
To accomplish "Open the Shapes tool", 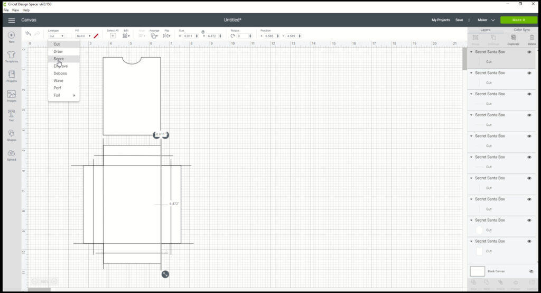I will (x=12, y=135).
